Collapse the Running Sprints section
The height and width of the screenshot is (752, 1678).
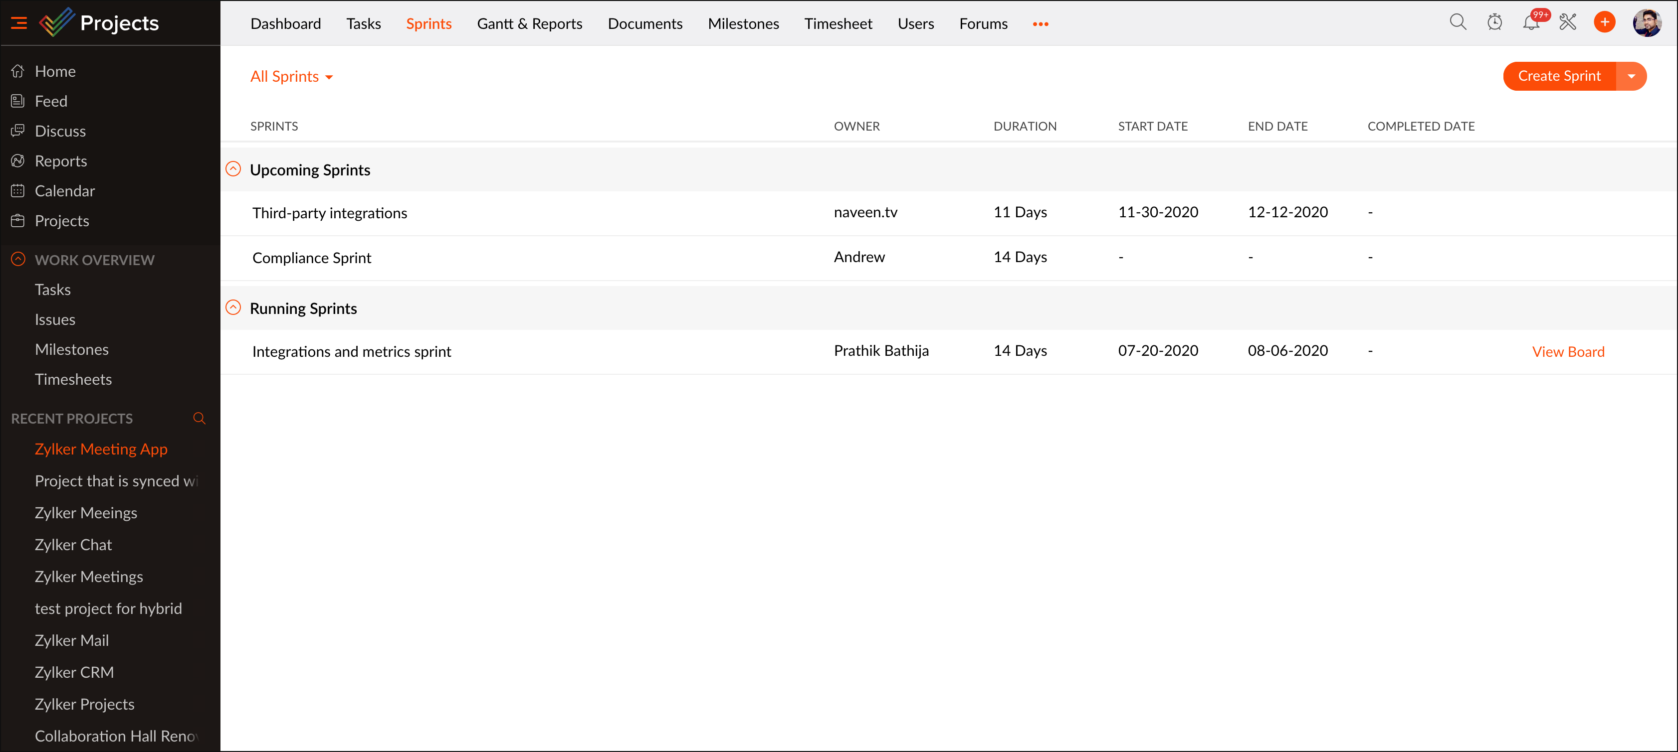coord(233,307)
